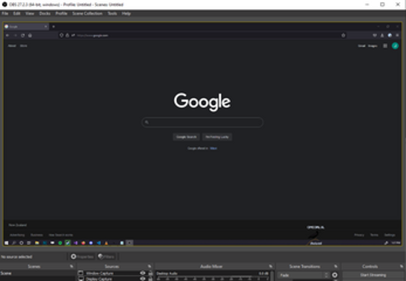Click the Display Capture source type icon
Image resolution: width=406 pixels, height=281 pixels.
81,279
